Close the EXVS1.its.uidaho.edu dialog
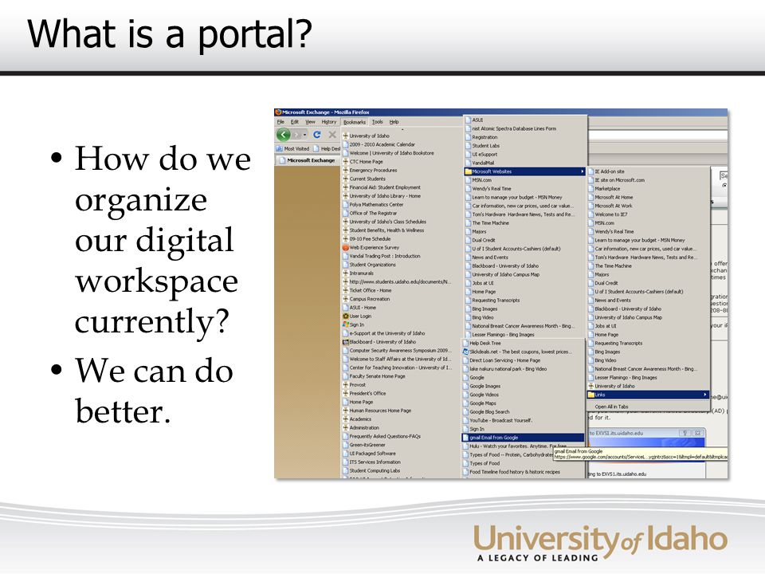The width and height of the screenshot is (765, 574). (698, 433)
